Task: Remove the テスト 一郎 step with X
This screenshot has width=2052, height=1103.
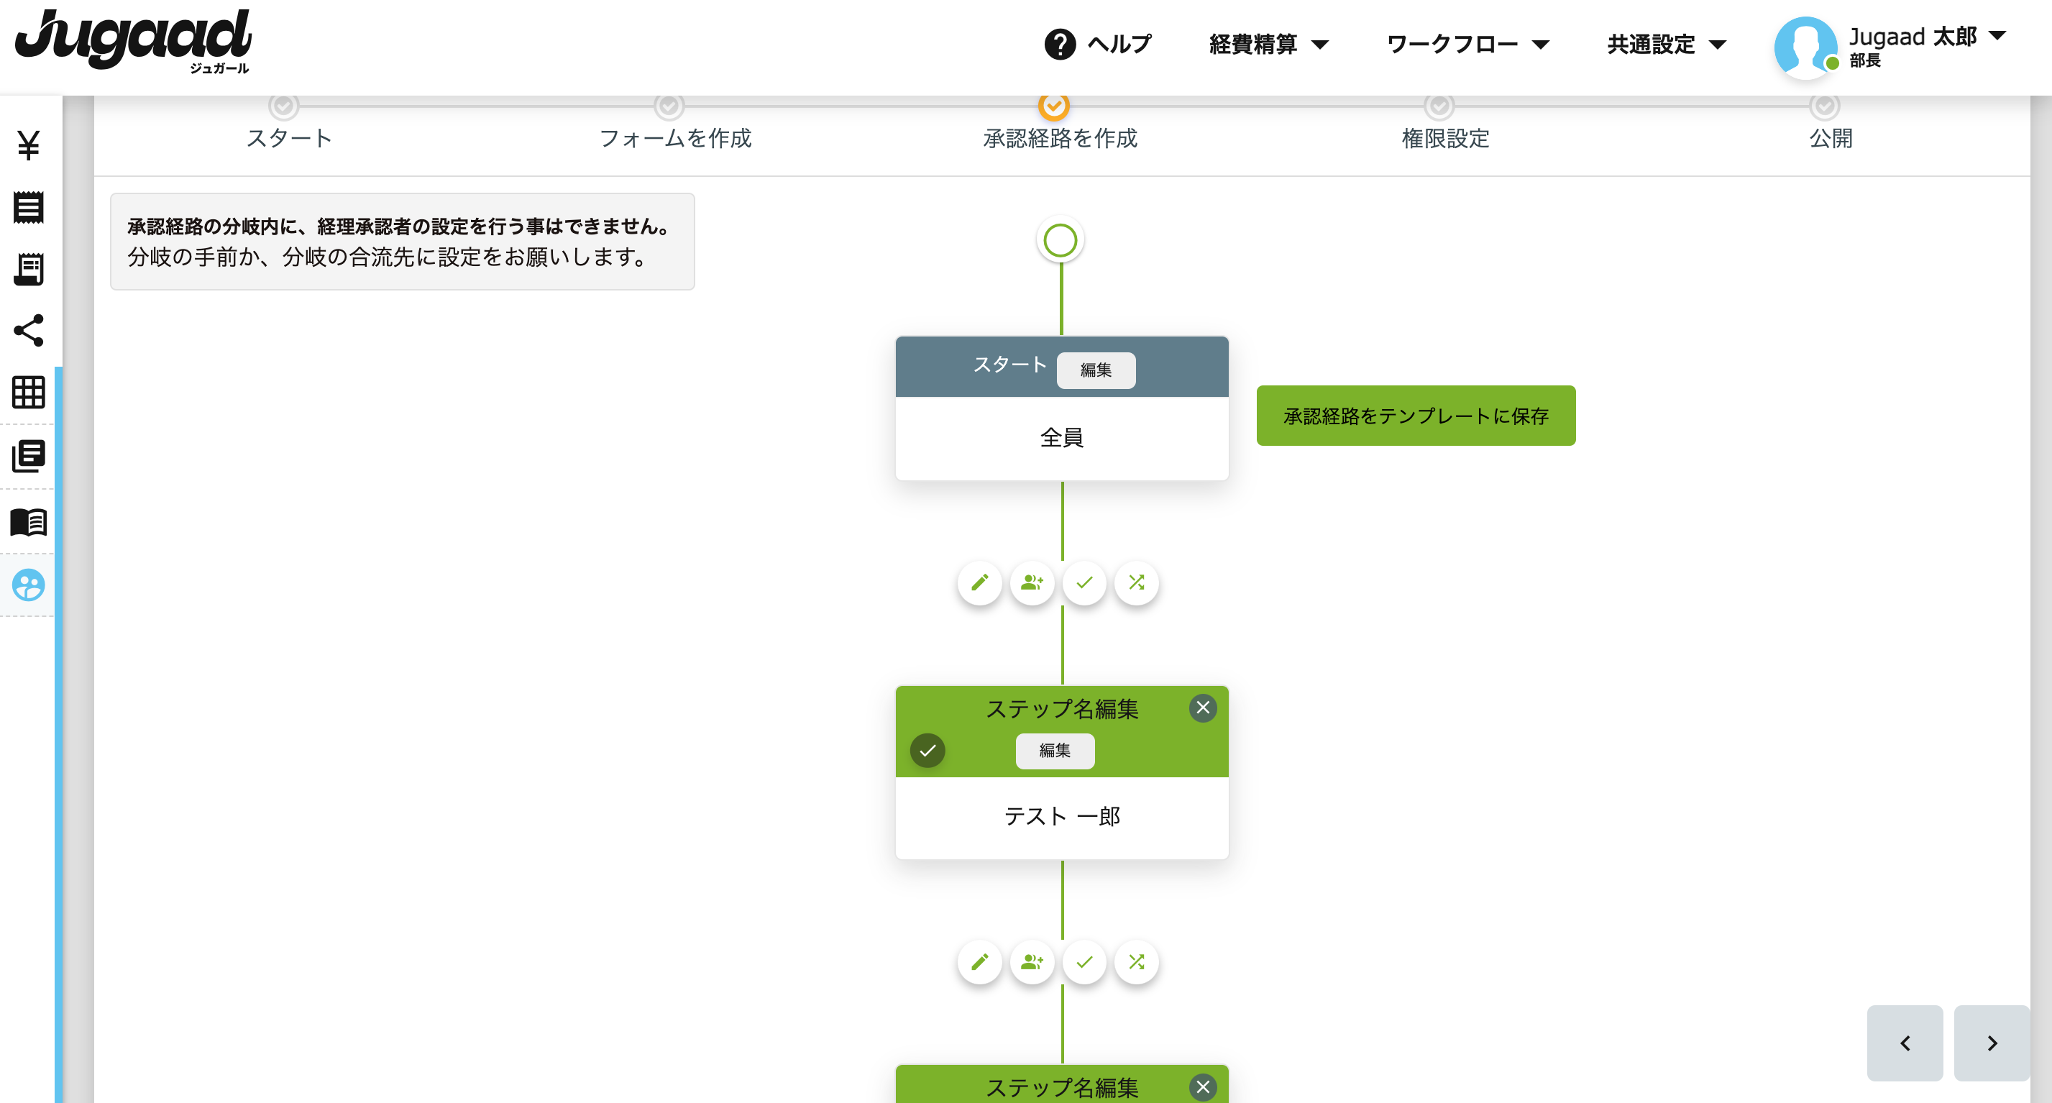Action: click(x=1203, y=708)
